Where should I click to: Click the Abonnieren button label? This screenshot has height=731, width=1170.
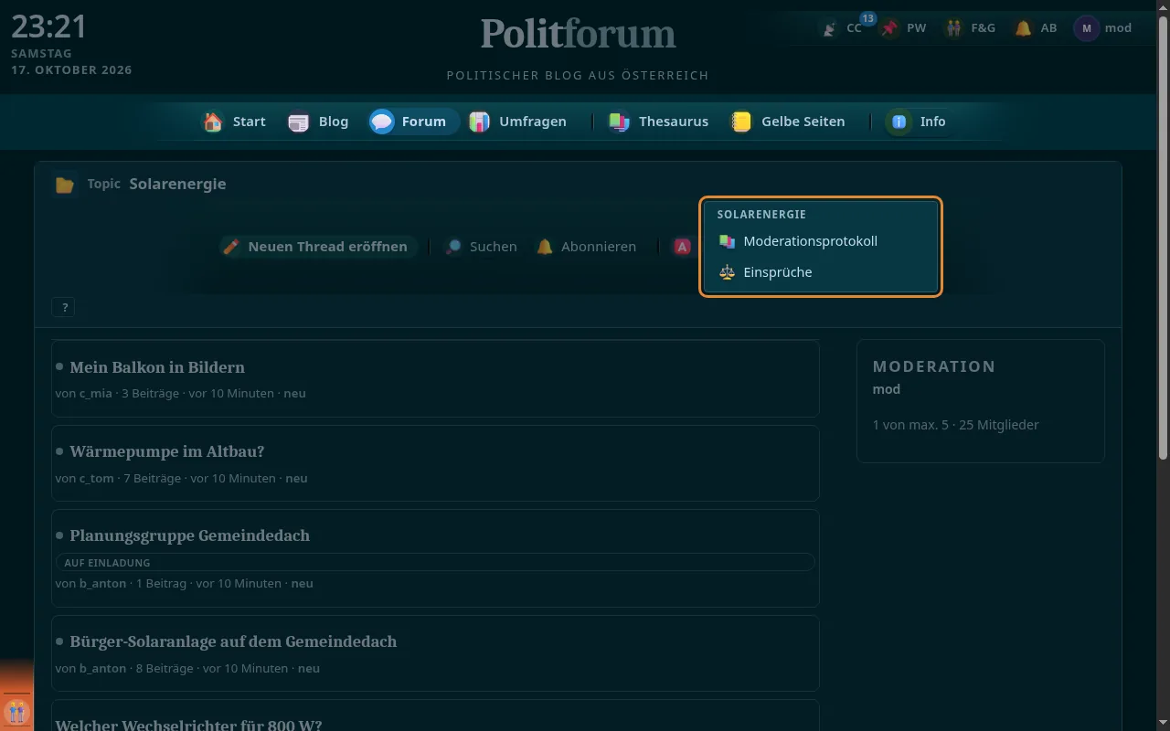pos(599,247)
